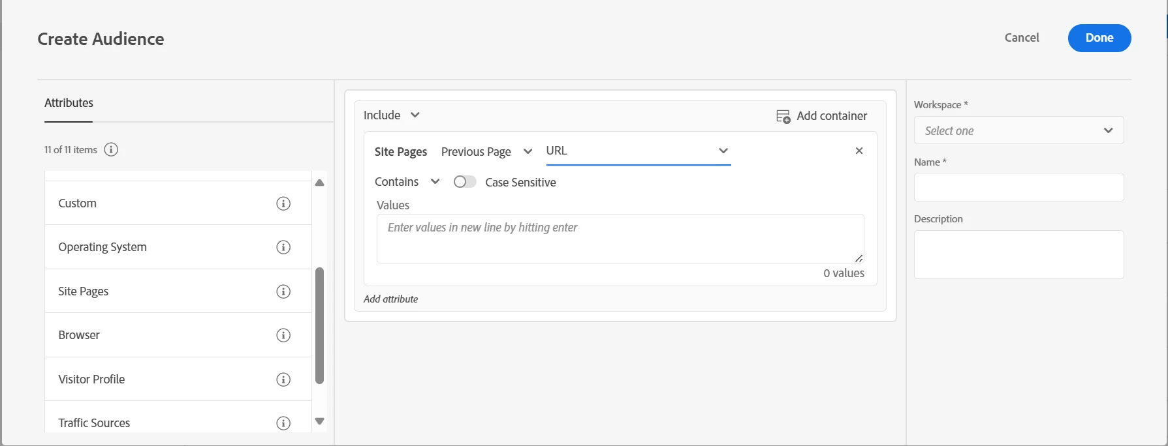The height and width of the screenshot is (446, 1168).
Task: Open info icon for Operating System
Action: (283, 247)
